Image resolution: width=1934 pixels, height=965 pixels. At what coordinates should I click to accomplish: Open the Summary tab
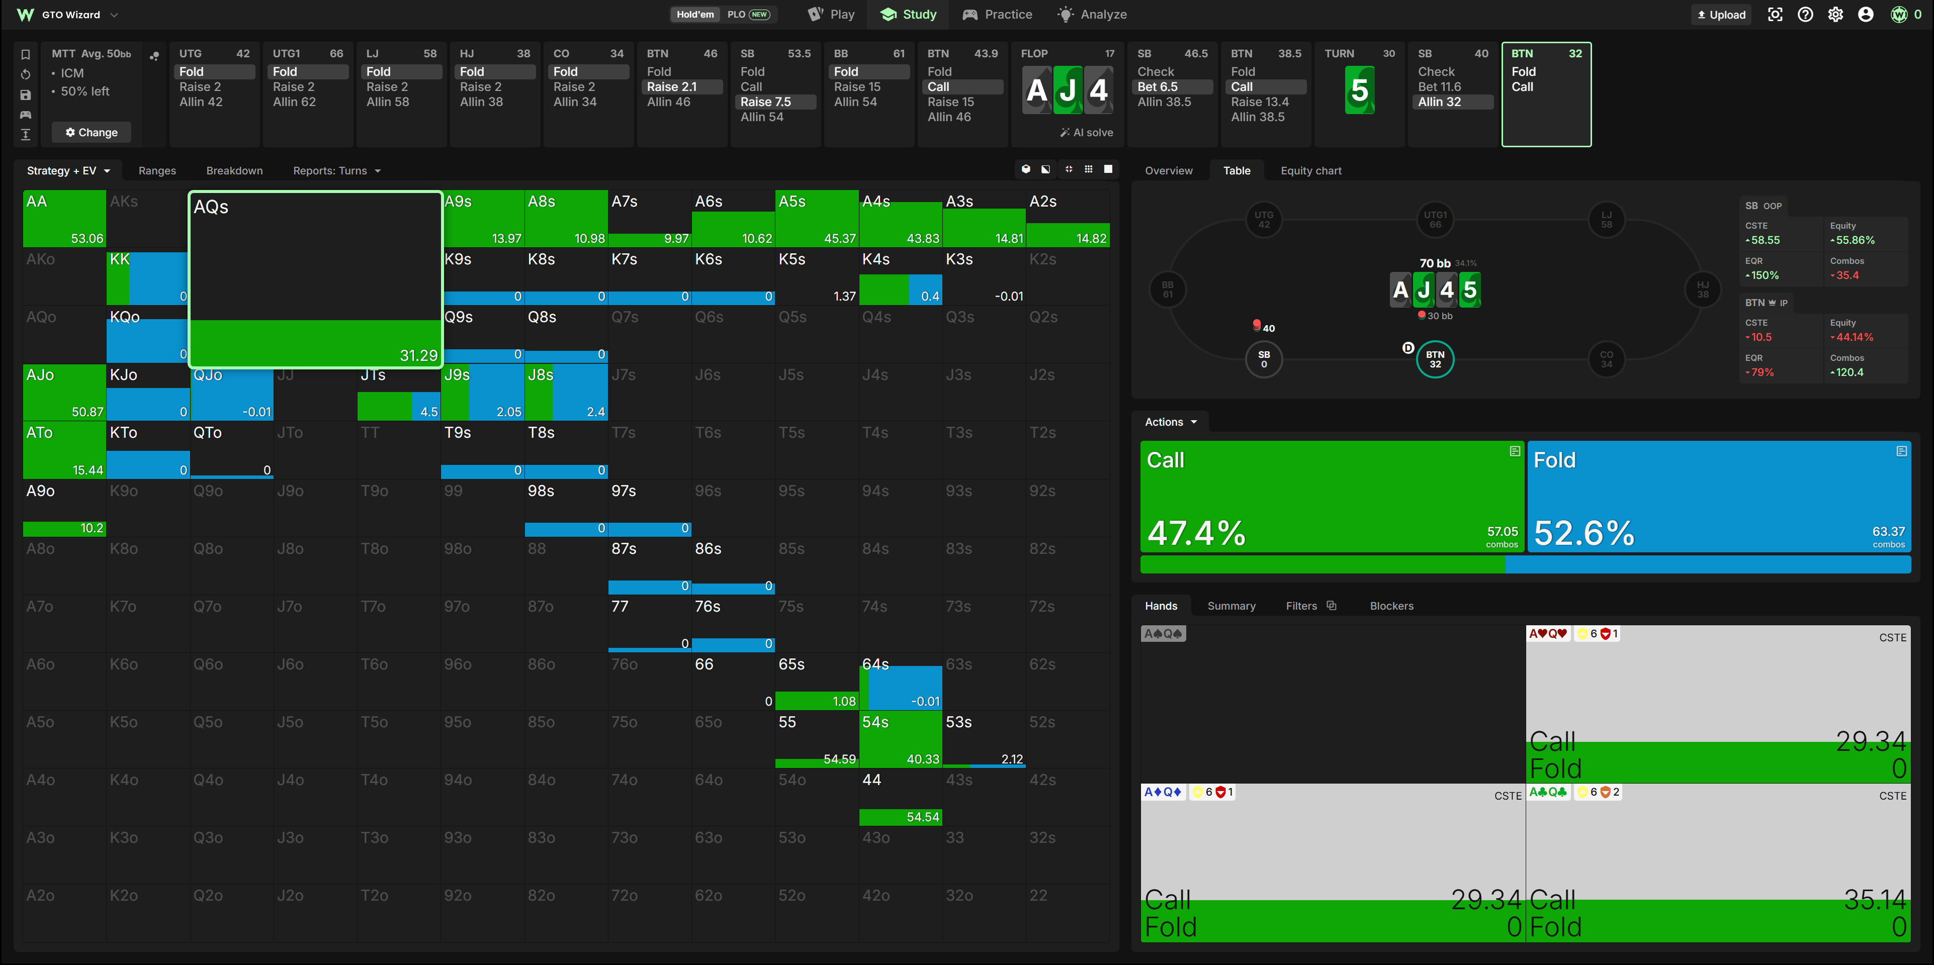tap(1232, 606)
